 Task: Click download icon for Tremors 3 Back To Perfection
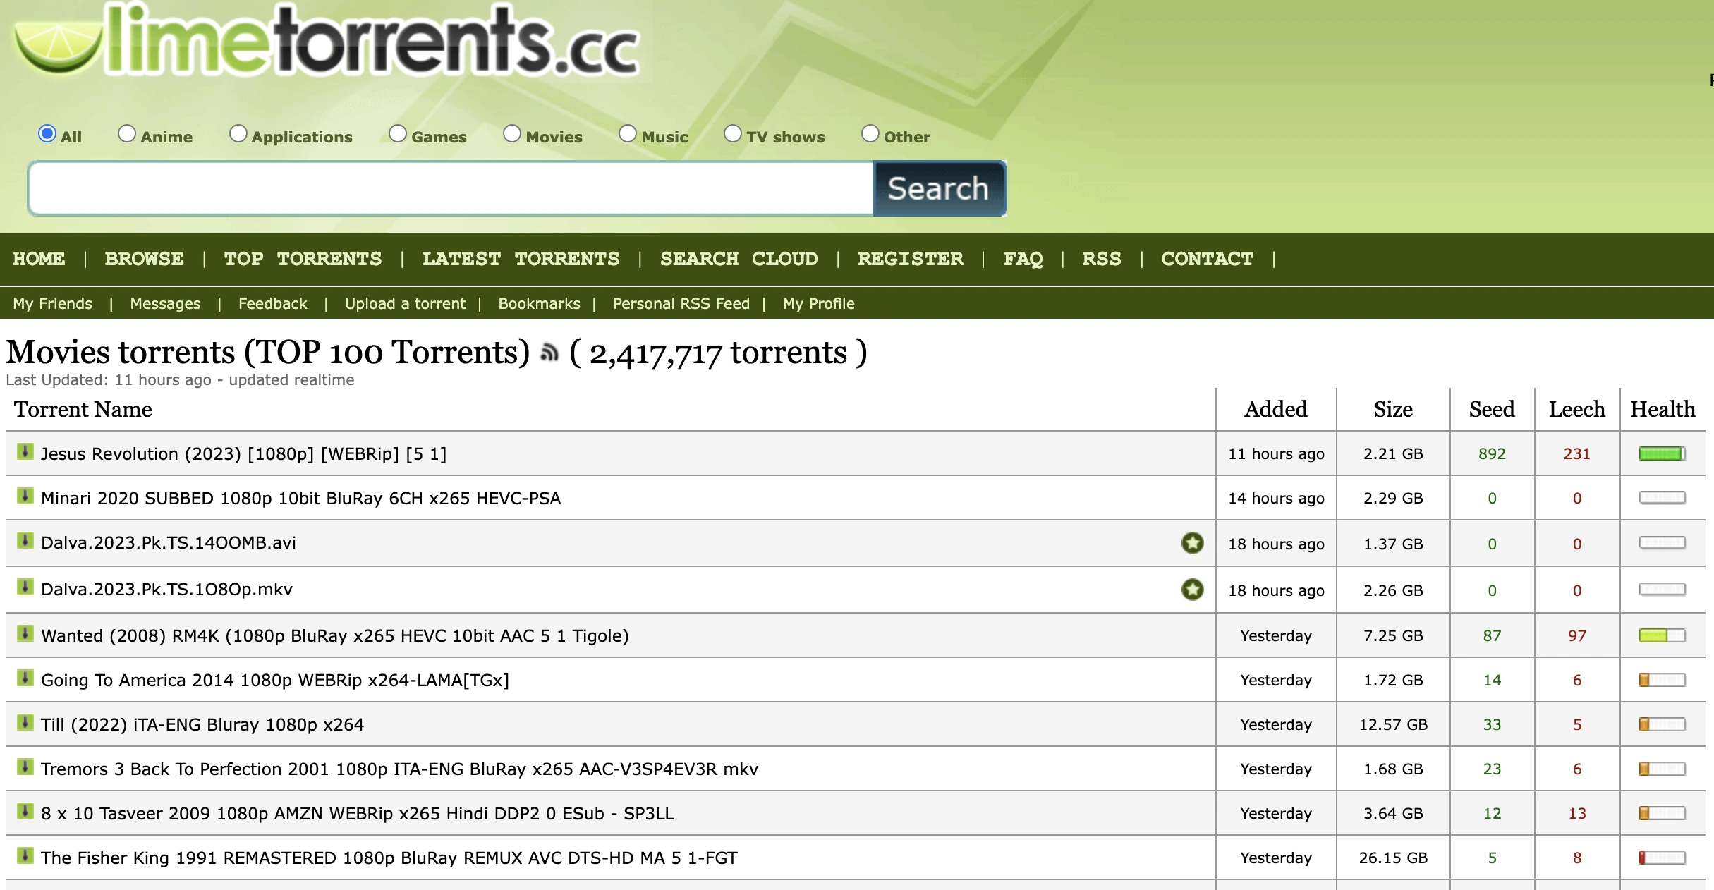tap(25, 767)
